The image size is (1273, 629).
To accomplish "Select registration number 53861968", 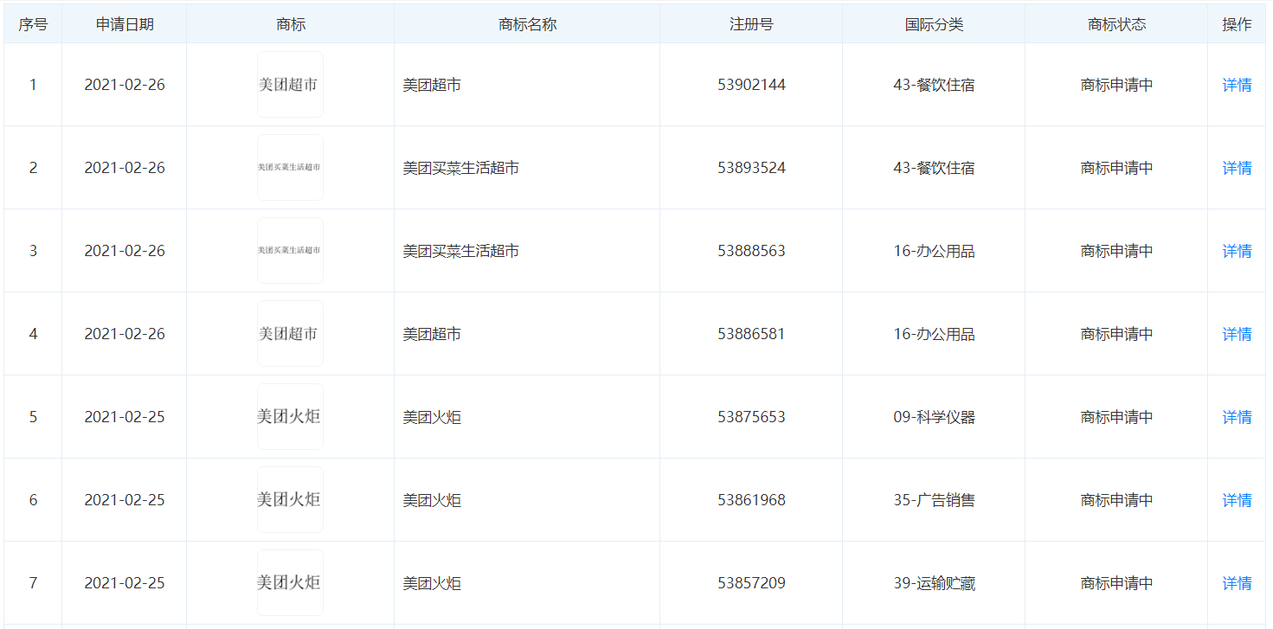I will pyautogui.click(x=751, y=500).
